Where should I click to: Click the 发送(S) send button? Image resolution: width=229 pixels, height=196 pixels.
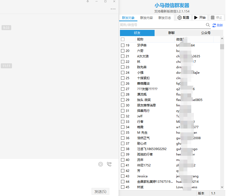tap(100, 192)
